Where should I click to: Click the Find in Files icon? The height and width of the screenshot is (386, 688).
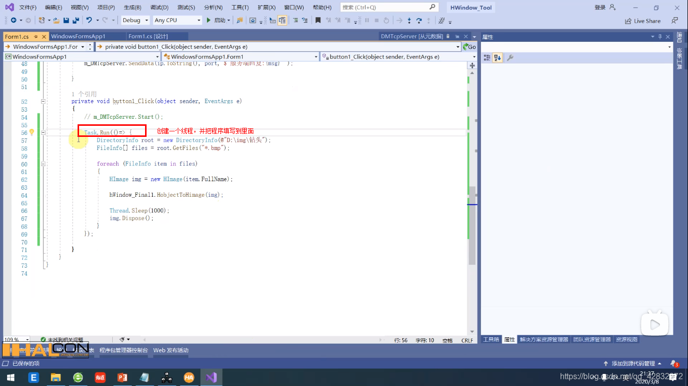click(239, 20)
